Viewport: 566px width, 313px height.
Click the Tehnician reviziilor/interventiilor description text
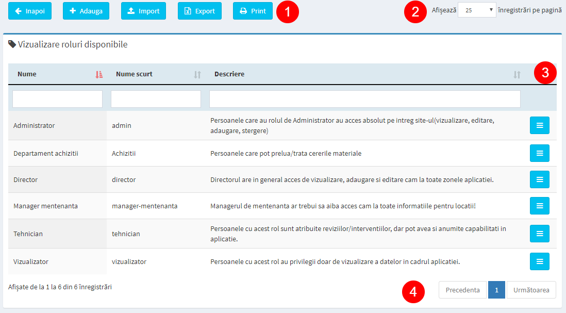point(358,234)
